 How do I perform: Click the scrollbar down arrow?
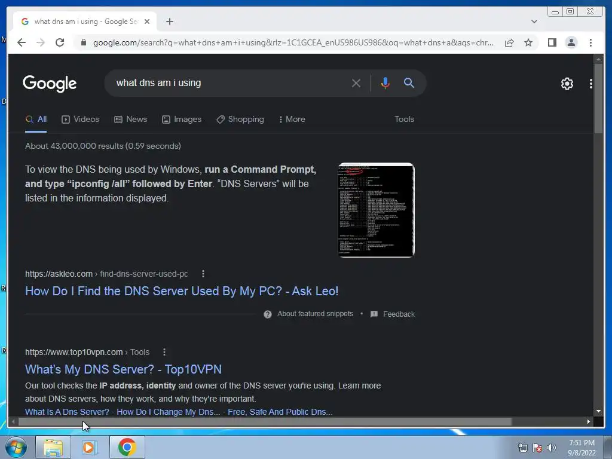598,411
